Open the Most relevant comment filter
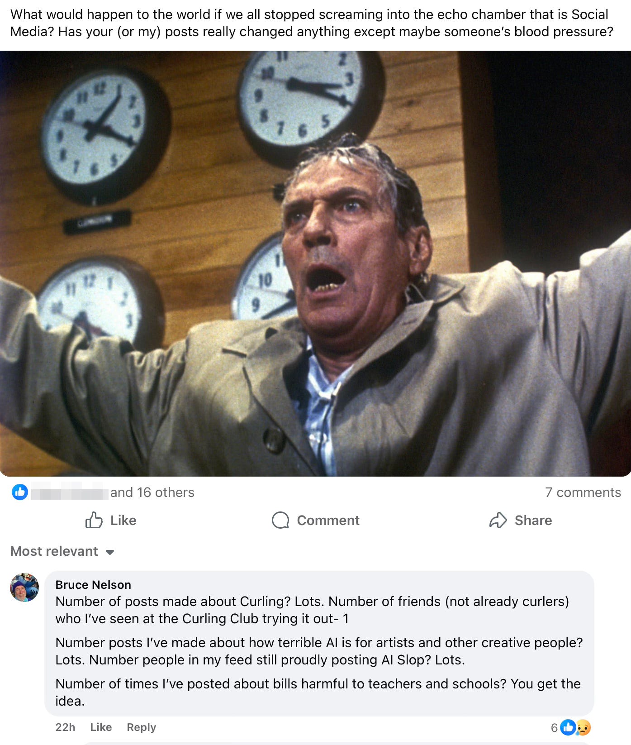 point(62,551)
